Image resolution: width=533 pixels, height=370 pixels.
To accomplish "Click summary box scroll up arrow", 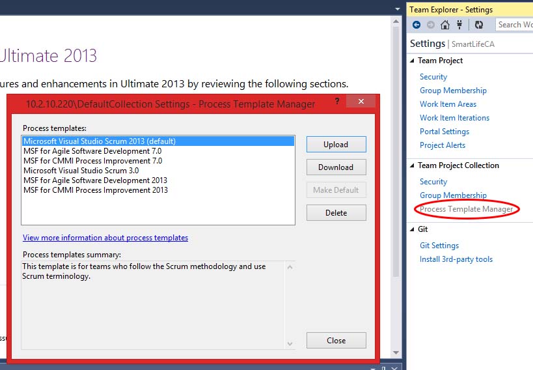I will pos(290,267).
